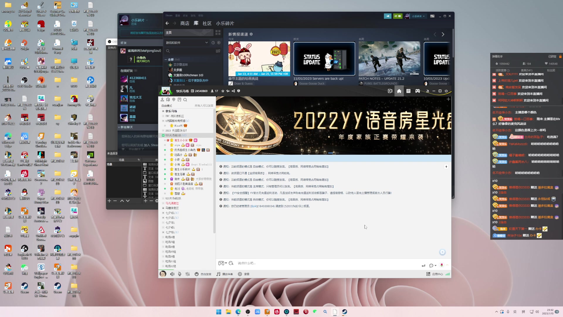
Task: Click the record (录音) button
Action: point(244,274)
